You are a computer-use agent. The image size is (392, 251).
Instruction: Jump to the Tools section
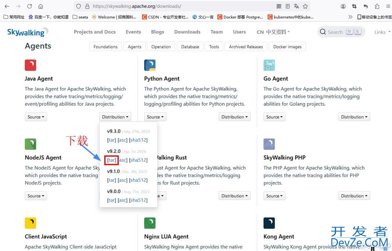pos(214,47)
